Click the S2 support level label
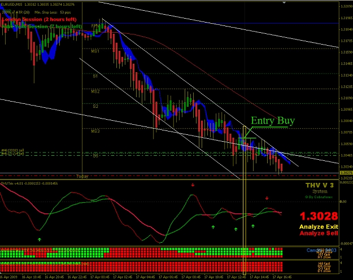The width and height of the screenshot is (353, 280). [x=95, y=106]
